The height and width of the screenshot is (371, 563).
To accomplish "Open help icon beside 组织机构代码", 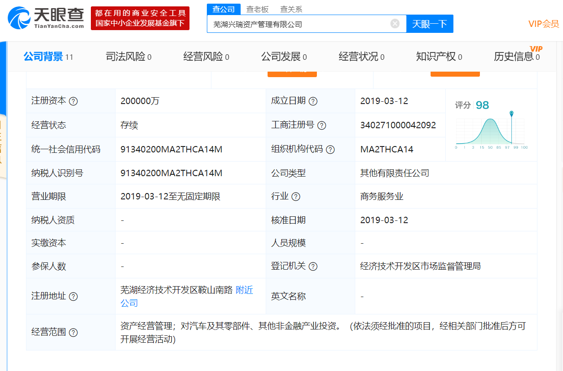I will pos(330,150).
